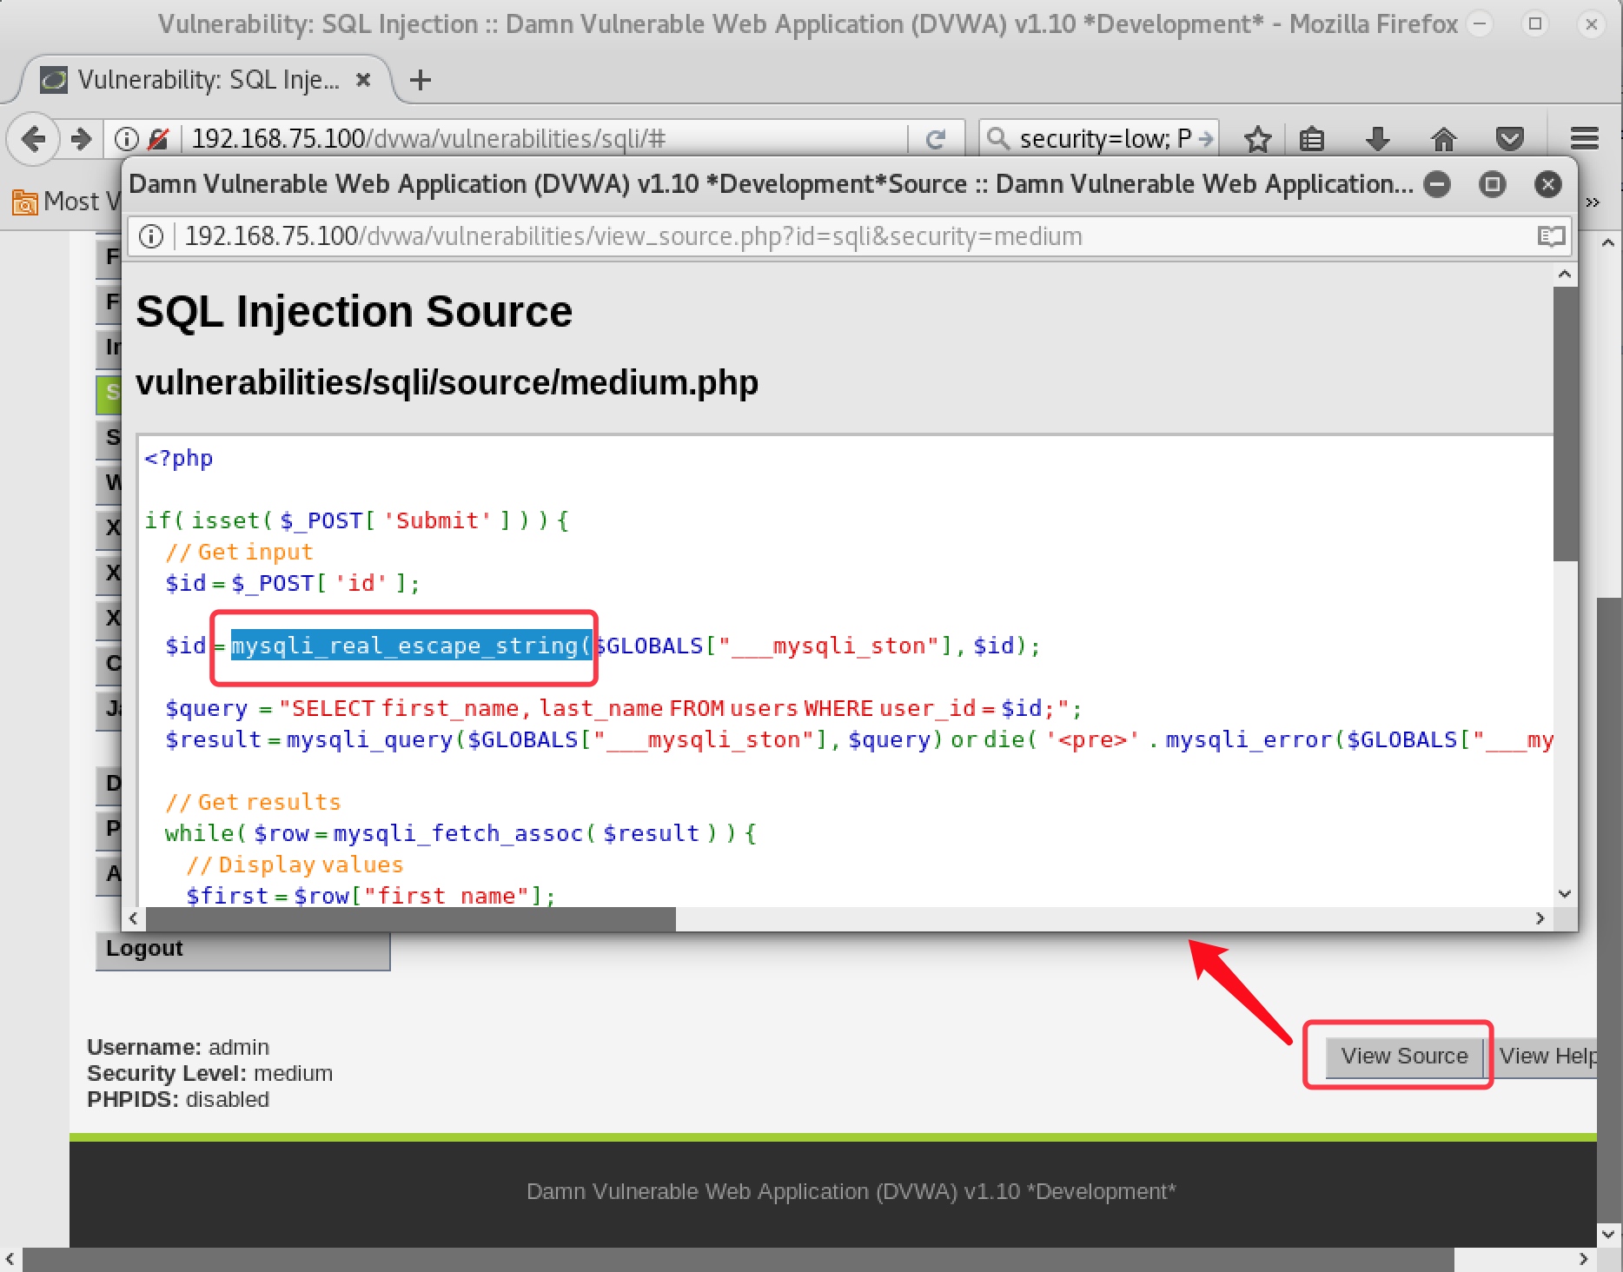Bookmark this page with the star
Image resolution: width=1623 pixels, height=1272 pixels.
1257,139
